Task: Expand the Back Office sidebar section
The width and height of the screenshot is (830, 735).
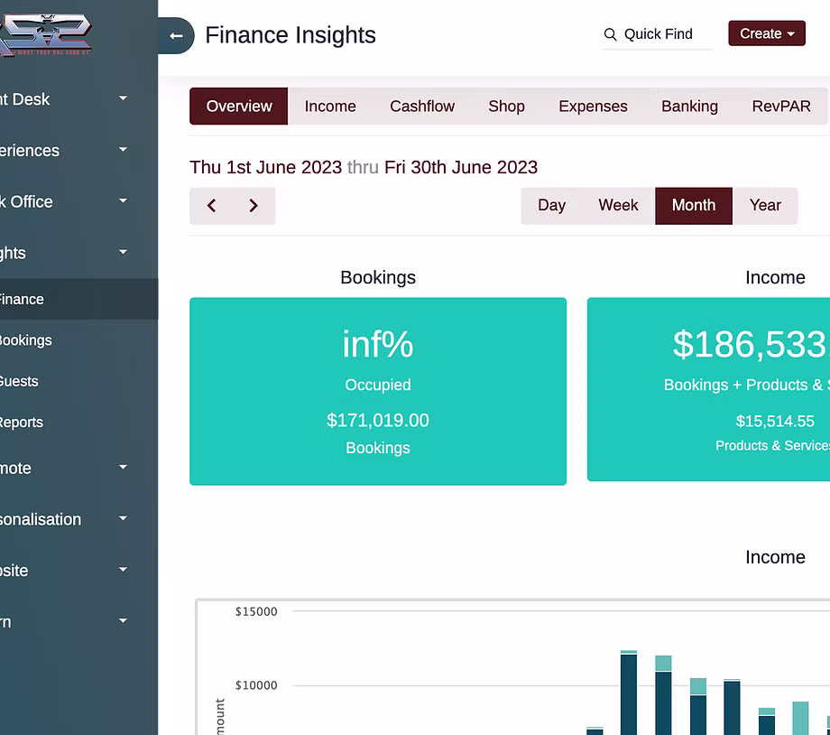Action: coord(63,202)
